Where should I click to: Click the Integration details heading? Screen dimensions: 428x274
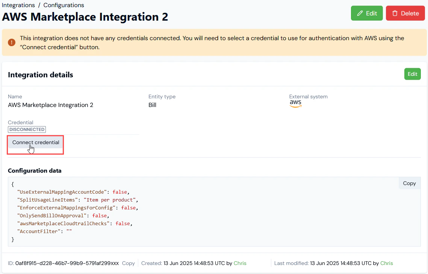coord(41,75)
